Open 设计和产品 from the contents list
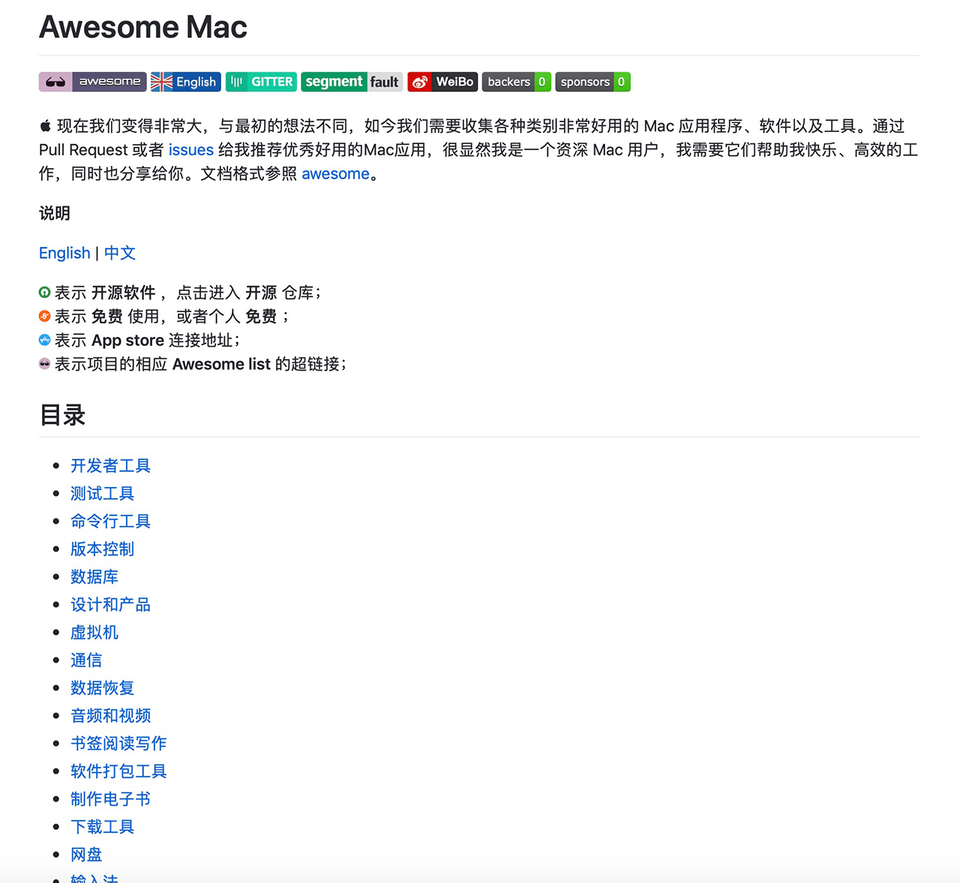Image resolution: width=960 pixels, height=883 pixels. pos(110,605)
